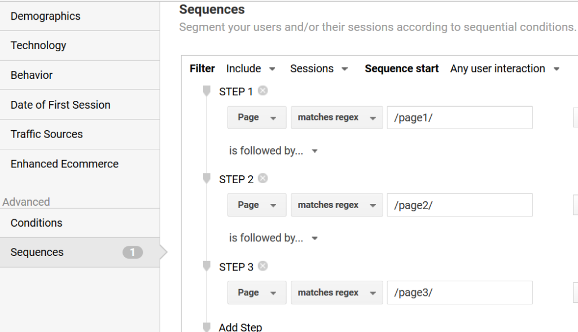Open the Page dimension dropdown in STEP 1
The height and width of the screenshot is (332, 578).
pyautogui.click(x=256, y=117)
